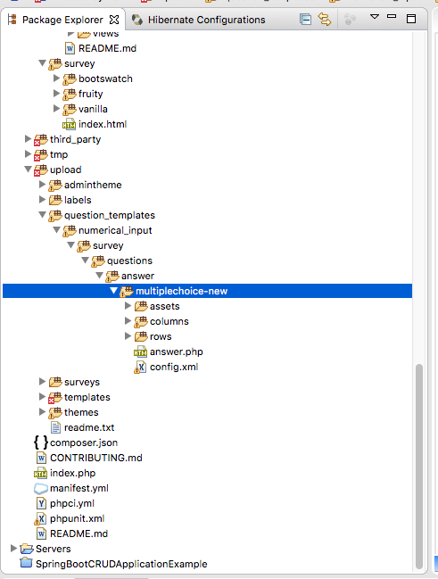
Task: Expand the bootswatch folder
Action: pyautogui.click(x=56, y=79)
